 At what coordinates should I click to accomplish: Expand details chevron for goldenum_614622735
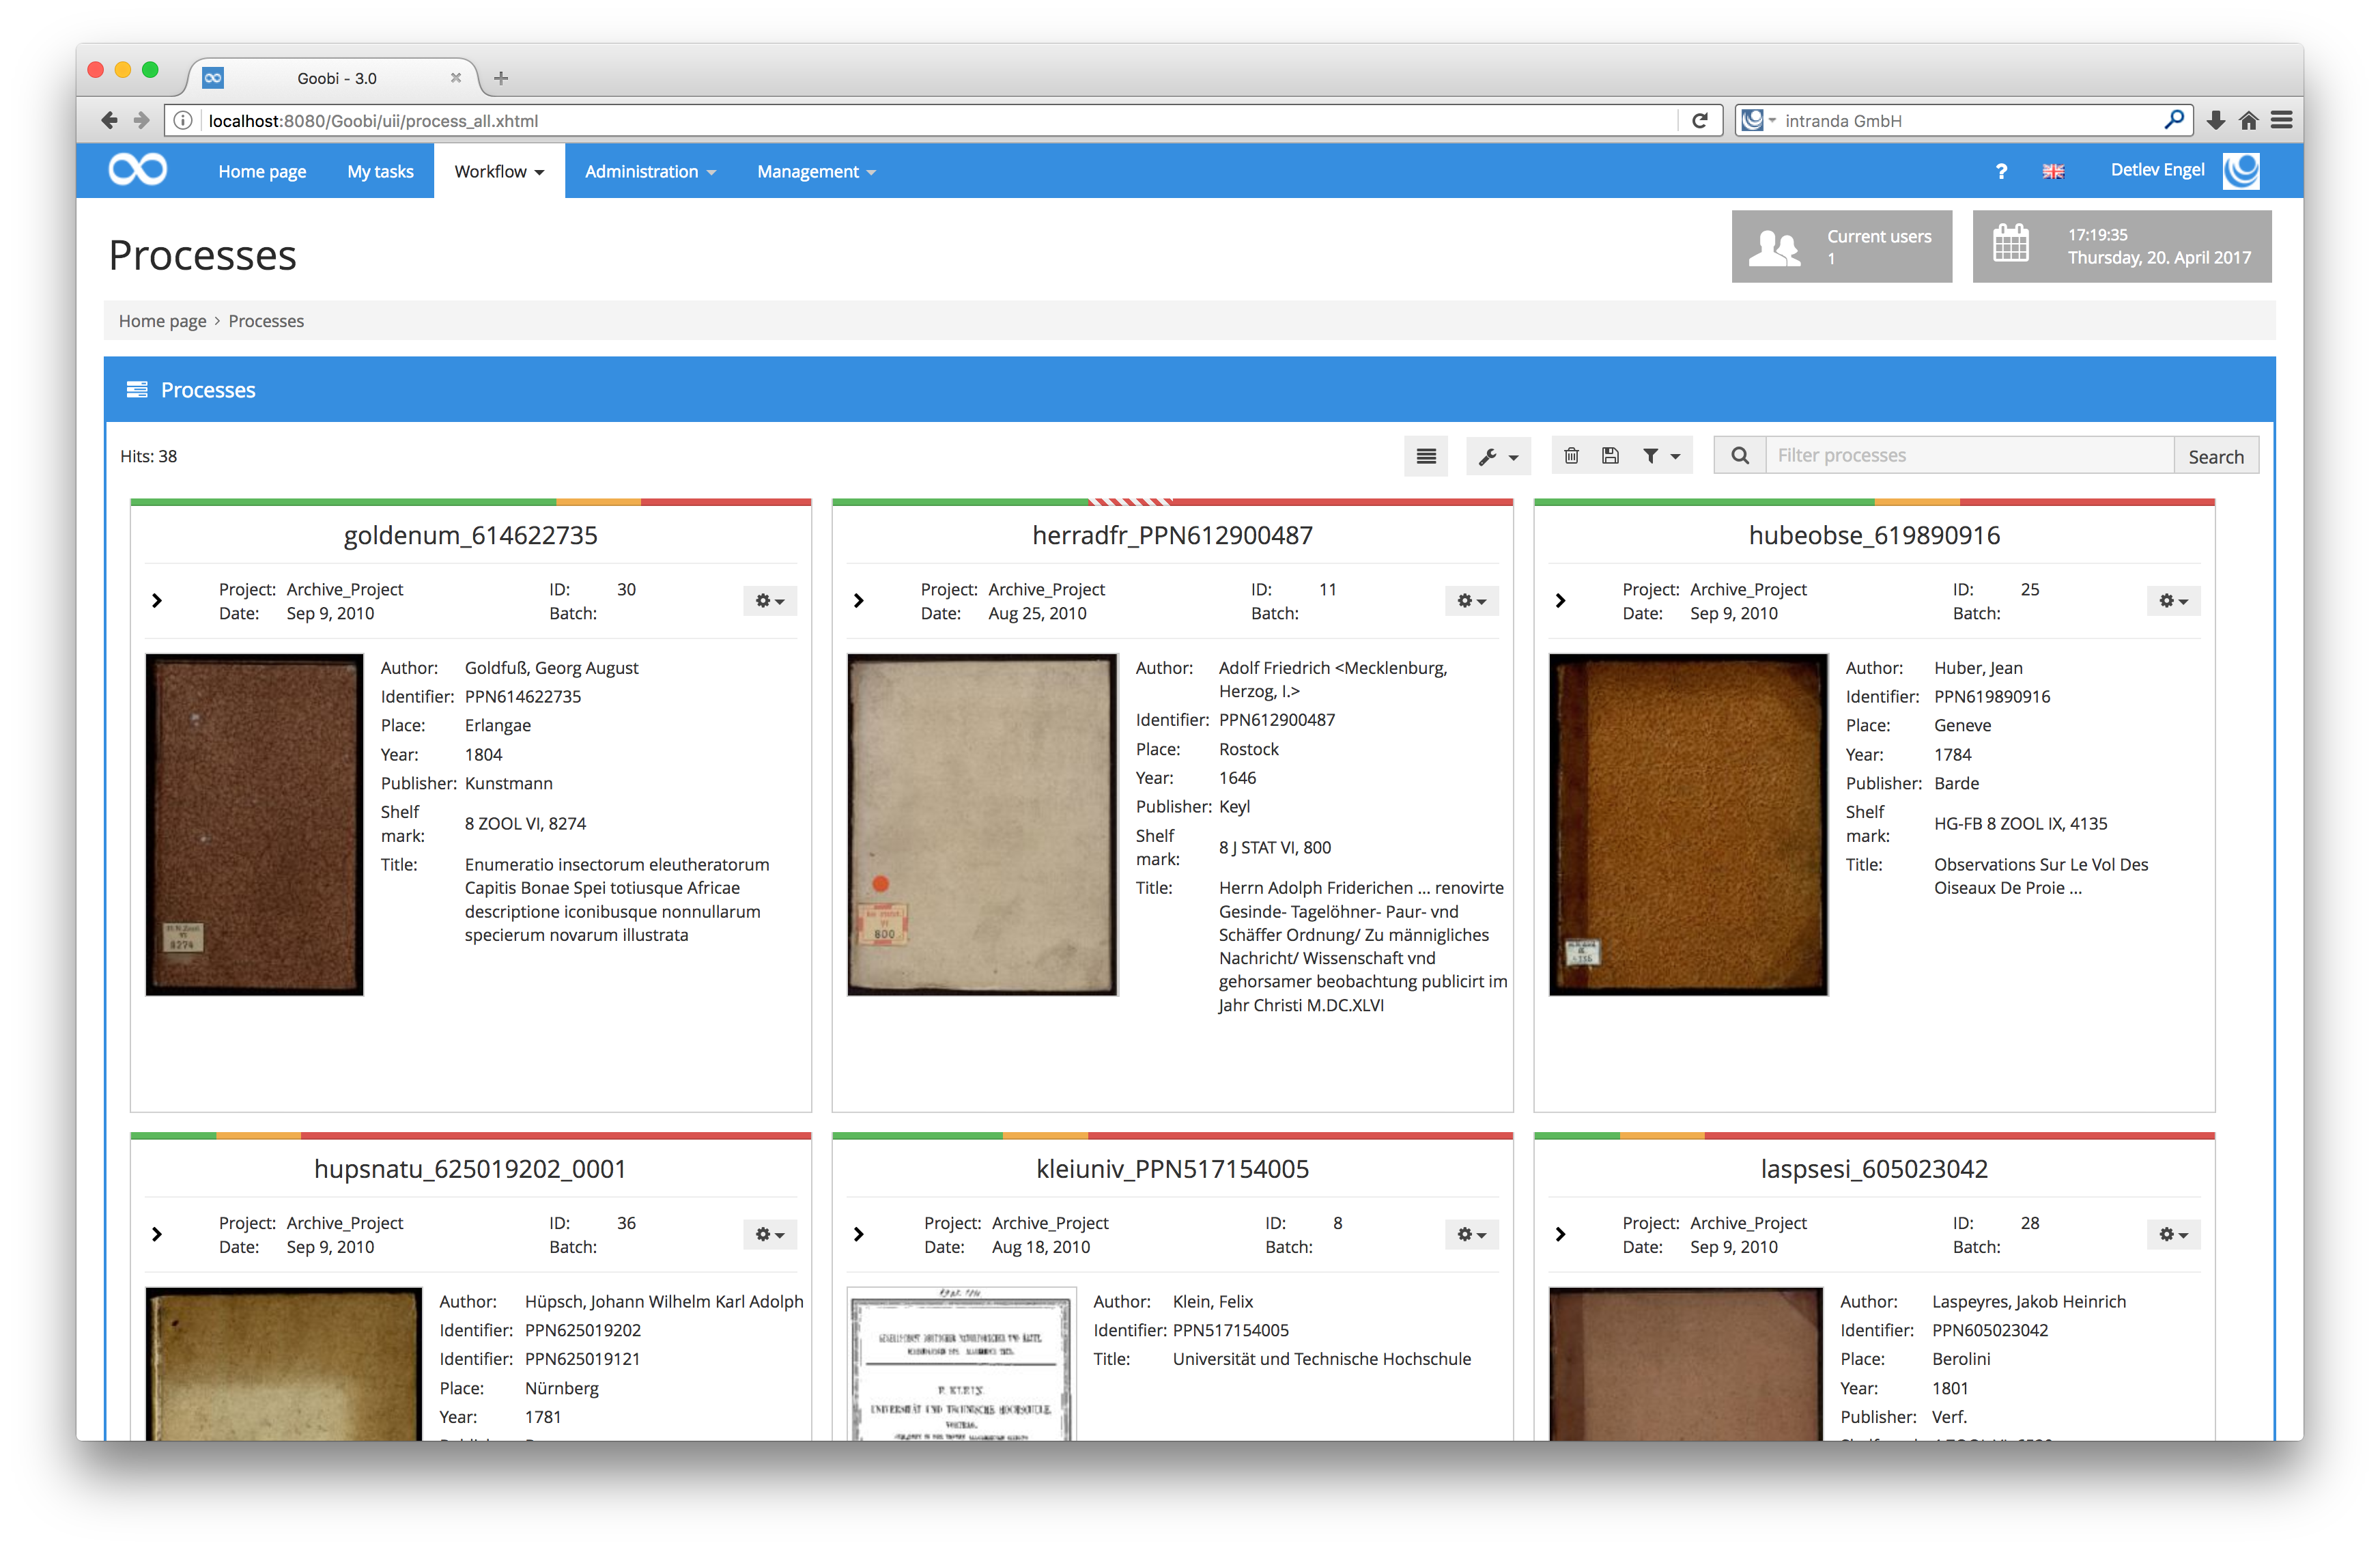pyautogui.click(x=157, y=601)
